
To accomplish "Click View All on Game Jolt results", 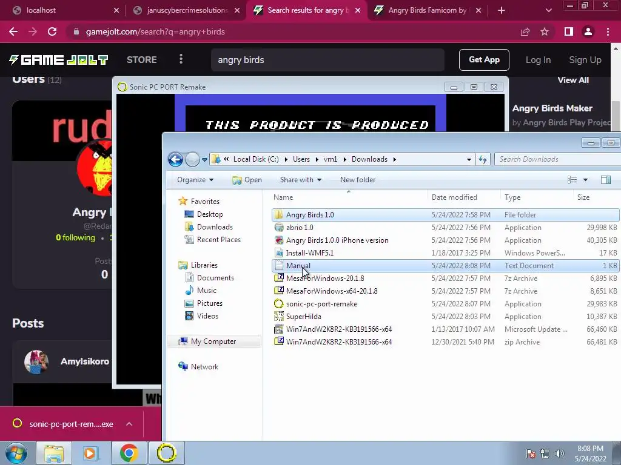I will coord(573,80).
